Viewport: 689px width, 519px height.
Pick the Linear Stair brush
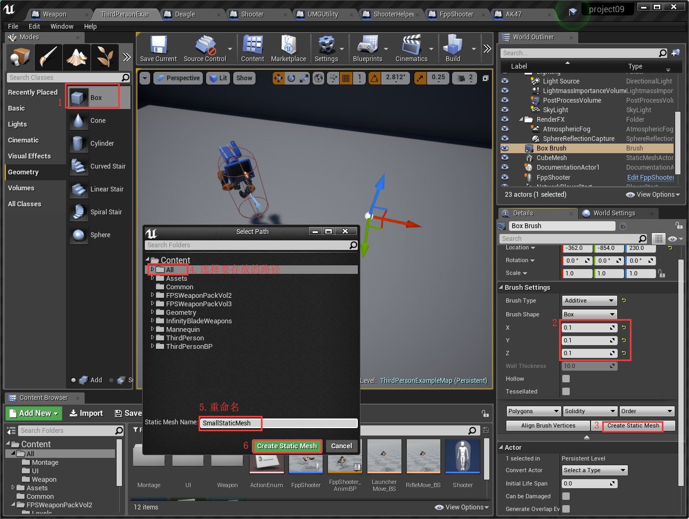pyautogui.click(x=99, y=189)
